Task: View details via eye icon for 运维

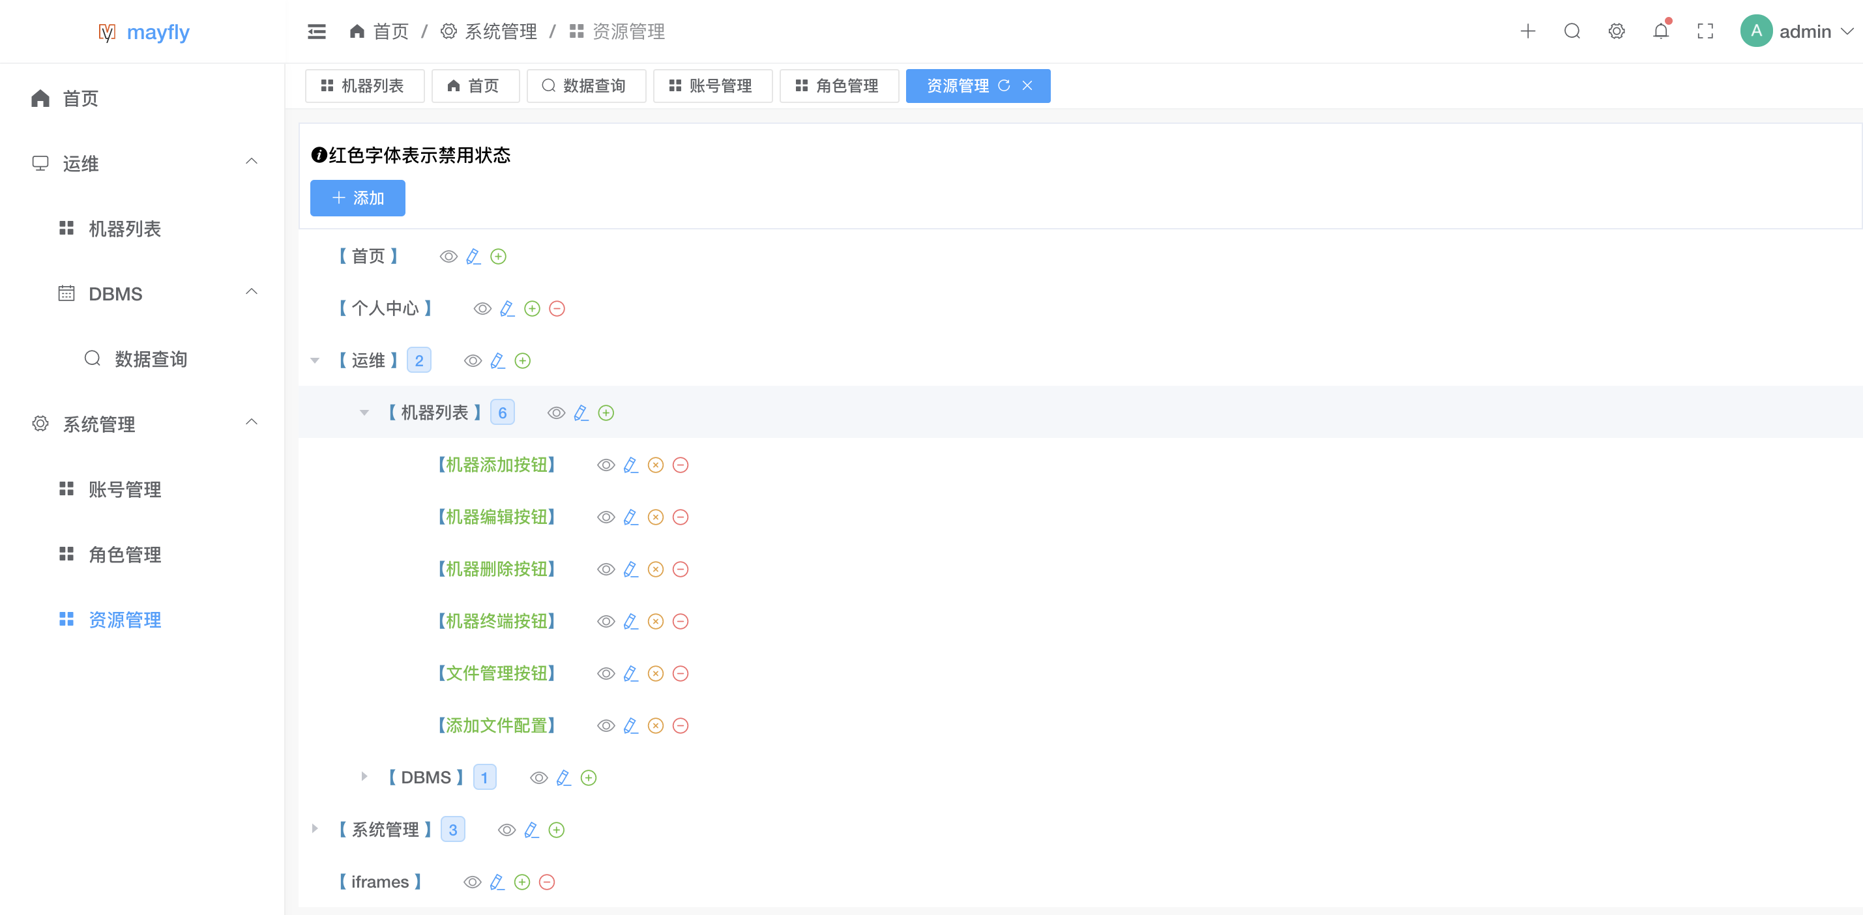Action: coord(472,361)
